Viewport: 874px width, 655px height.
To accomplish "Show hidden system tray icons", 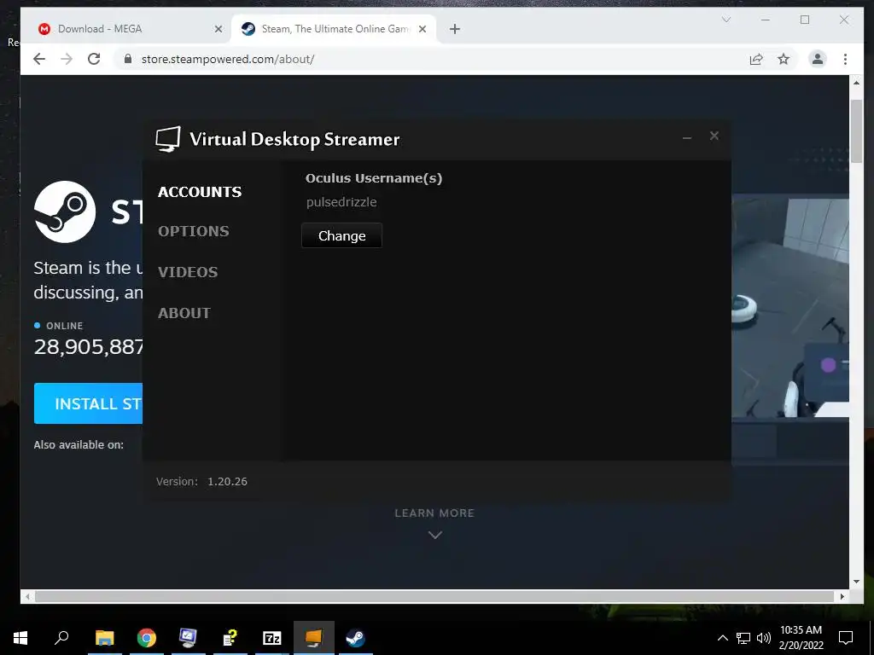I will [x=722, y=638].
